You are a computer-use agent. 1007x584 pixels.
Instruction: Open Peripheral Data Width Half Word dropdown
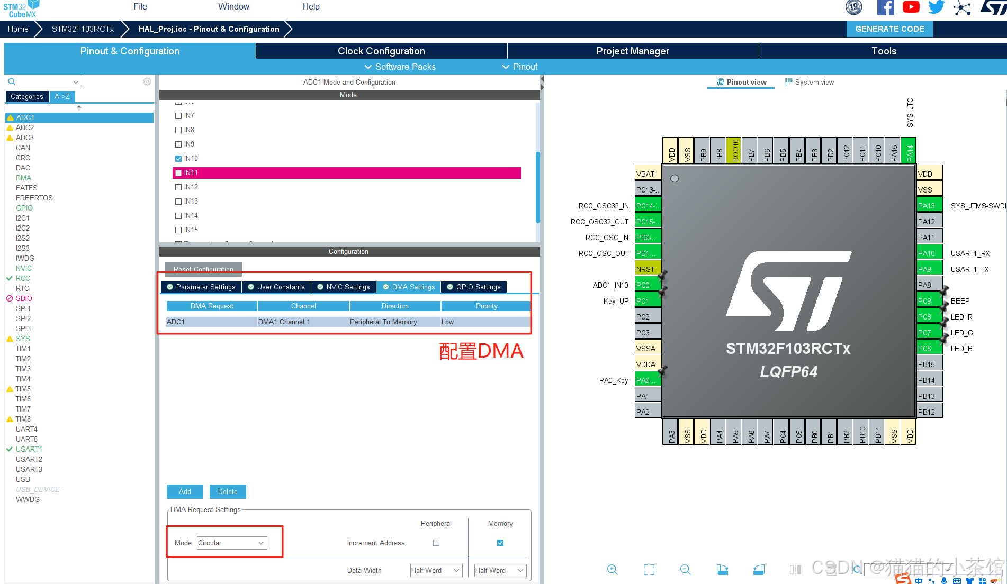(436, 570)
